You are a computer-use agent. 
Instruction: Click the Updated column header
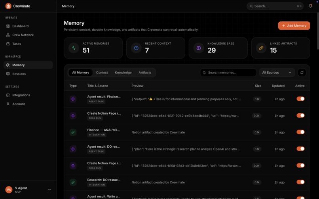278,86
